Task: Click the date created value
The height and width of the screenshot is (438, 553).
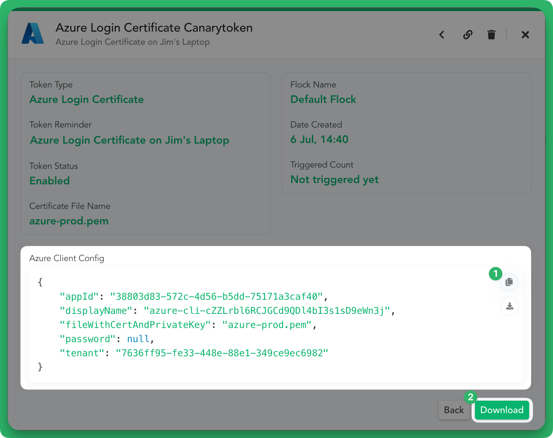Action: 319,139
